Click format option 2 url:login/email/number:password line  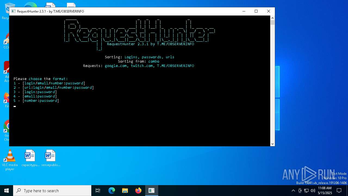[x=54, y=87]
